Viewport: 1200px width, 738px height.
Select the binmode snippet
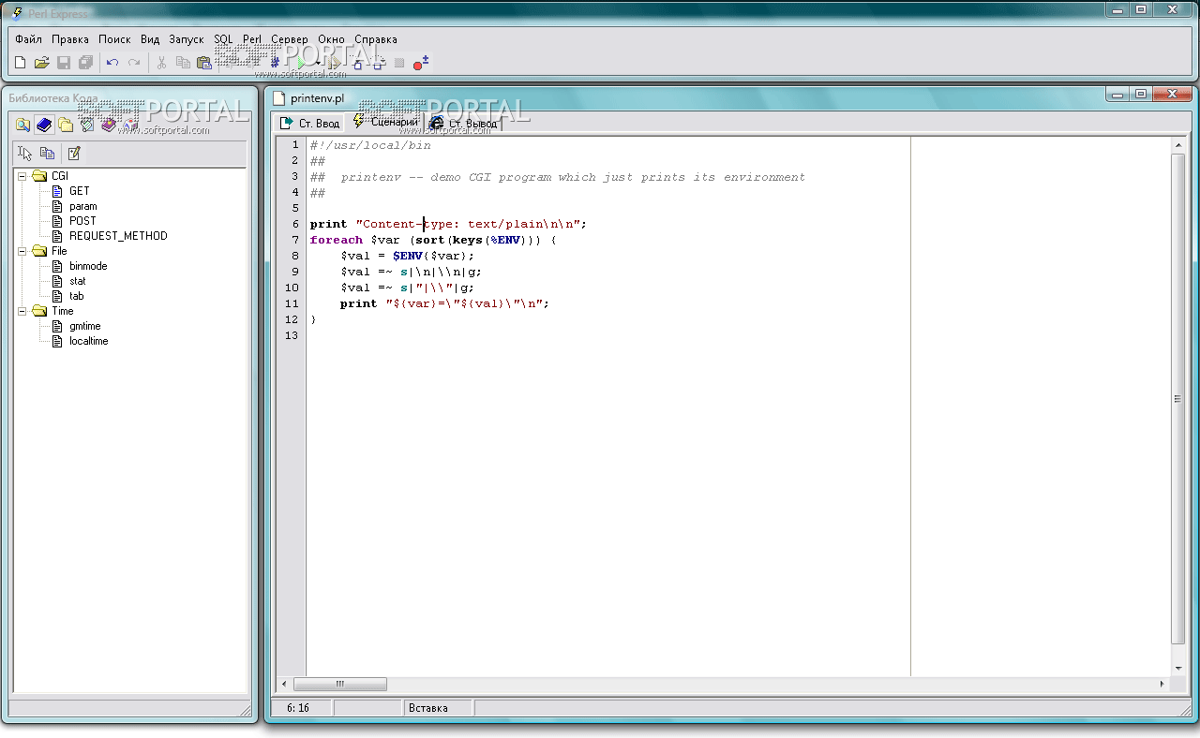click(x=88, y=266)
